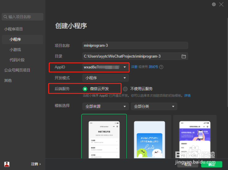This screenshot has width=228, height=170.
Task: Click the green 确定 button
Action: (x=212, y=164)
